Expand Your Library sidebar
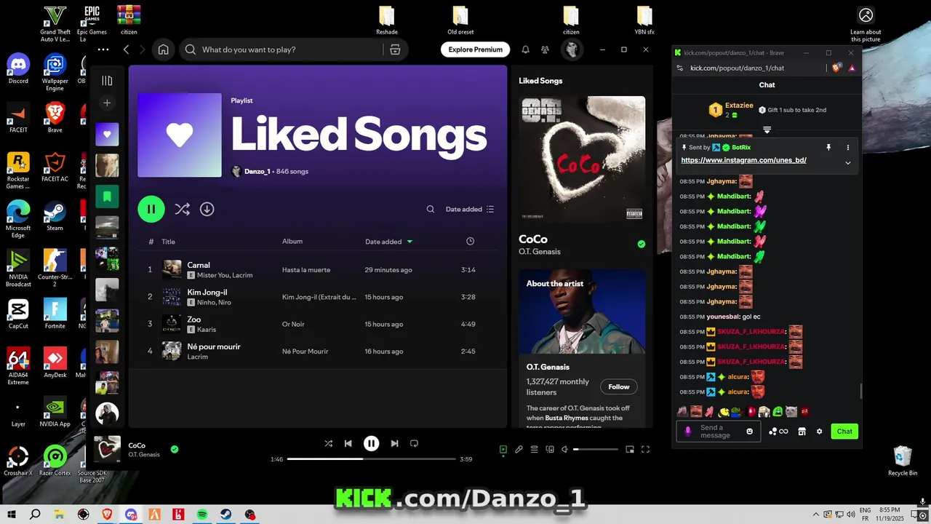Image resolution: width=931 pixels, height=524 pixels. click(107, 81)
